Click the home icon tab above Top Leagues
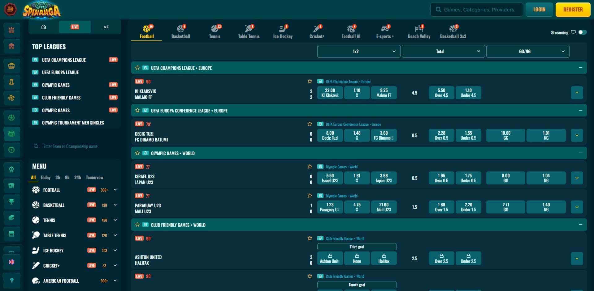Viewport: 594px width, 291px height. click(44, 27)
